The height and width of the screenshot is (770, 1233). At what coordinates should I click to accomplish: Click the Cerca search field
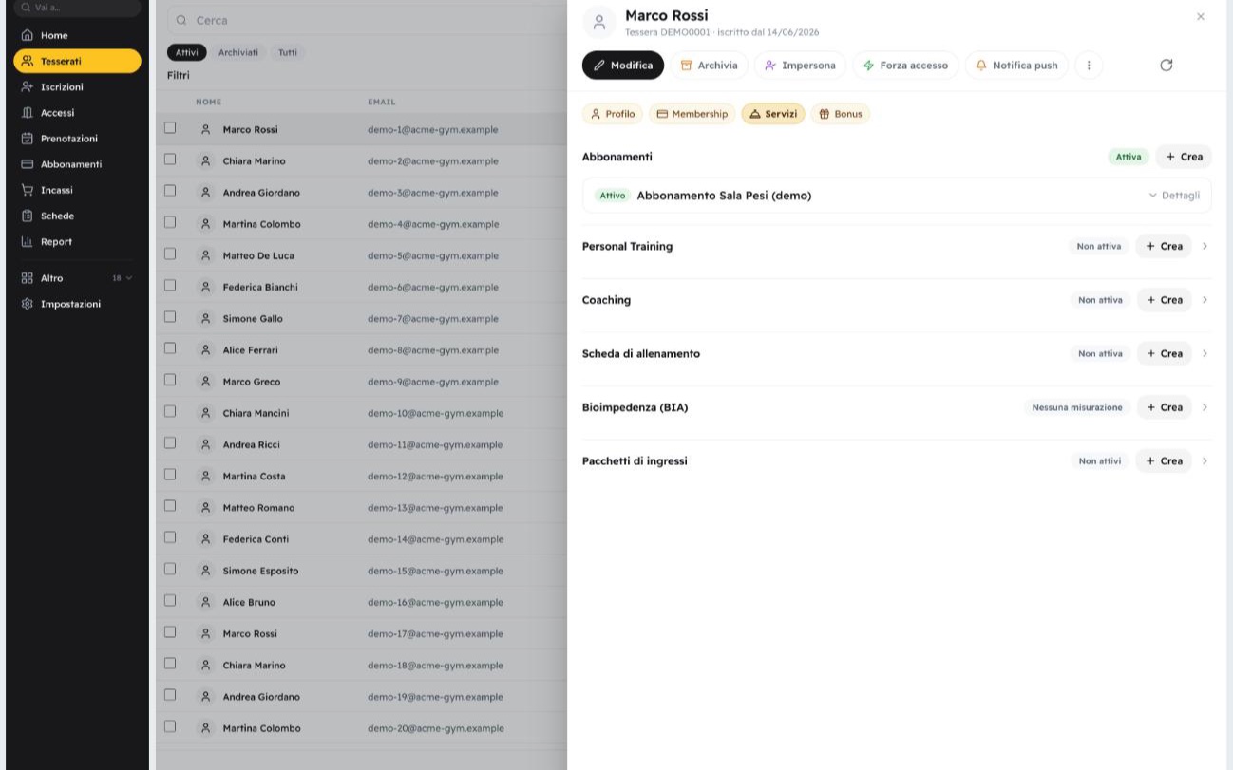(367, 20)
